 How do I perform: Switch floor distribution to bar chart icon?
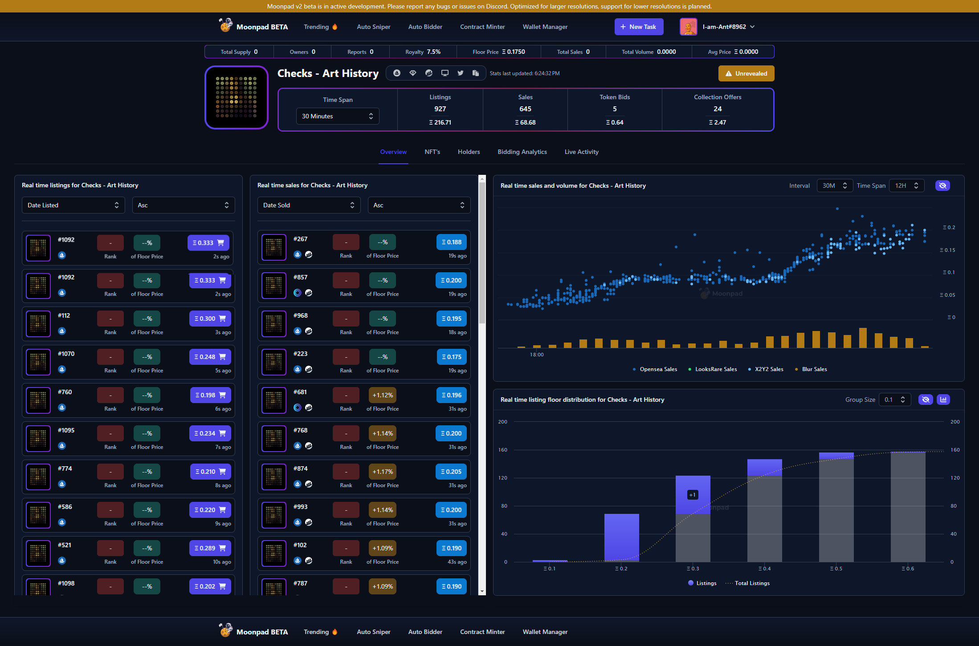(x=943, y=400)
